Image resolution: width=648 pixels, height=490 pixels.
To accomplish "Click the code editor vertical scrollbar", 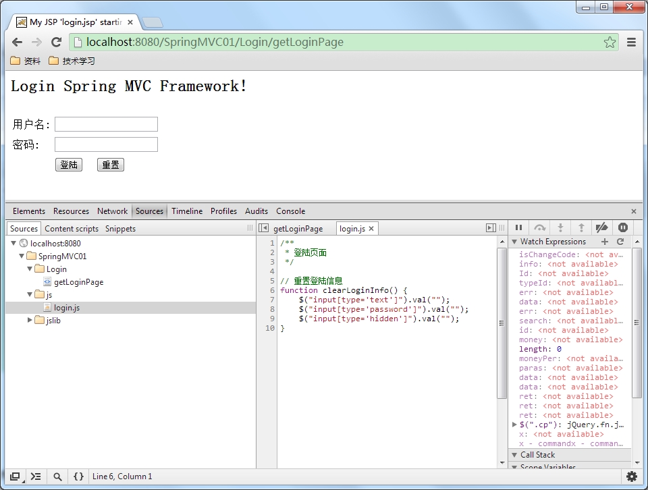I will tap(502, 322).
